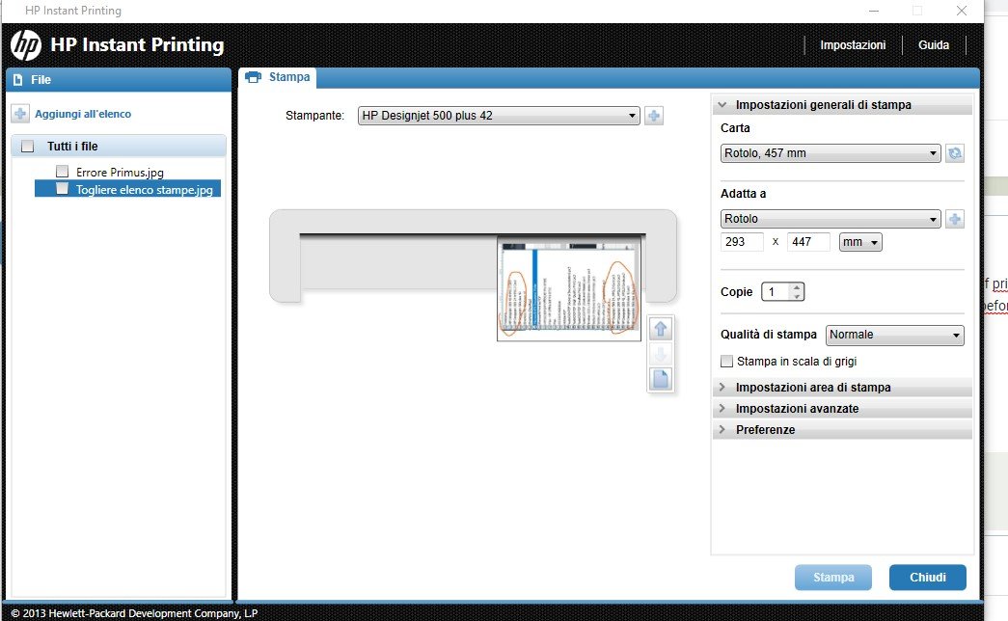Viewport: 1008px width, 621px height.
Task: Check the Togliere elenco stampe.jpg checkbox
Action: click(63, 188)
